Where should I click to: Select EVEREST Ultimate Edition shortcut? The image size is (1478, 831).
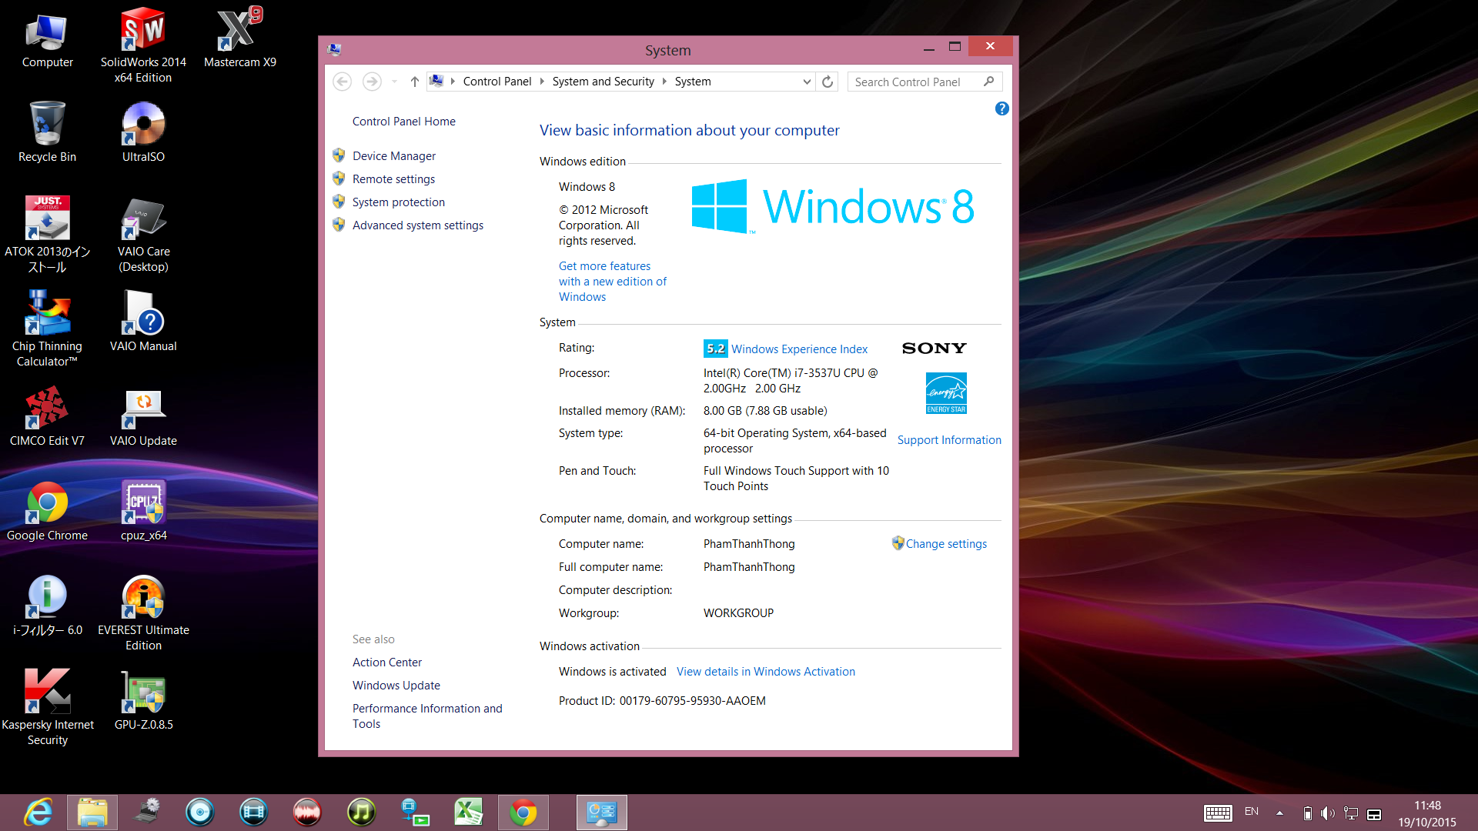pyautogui.click(x=143, y=612)
